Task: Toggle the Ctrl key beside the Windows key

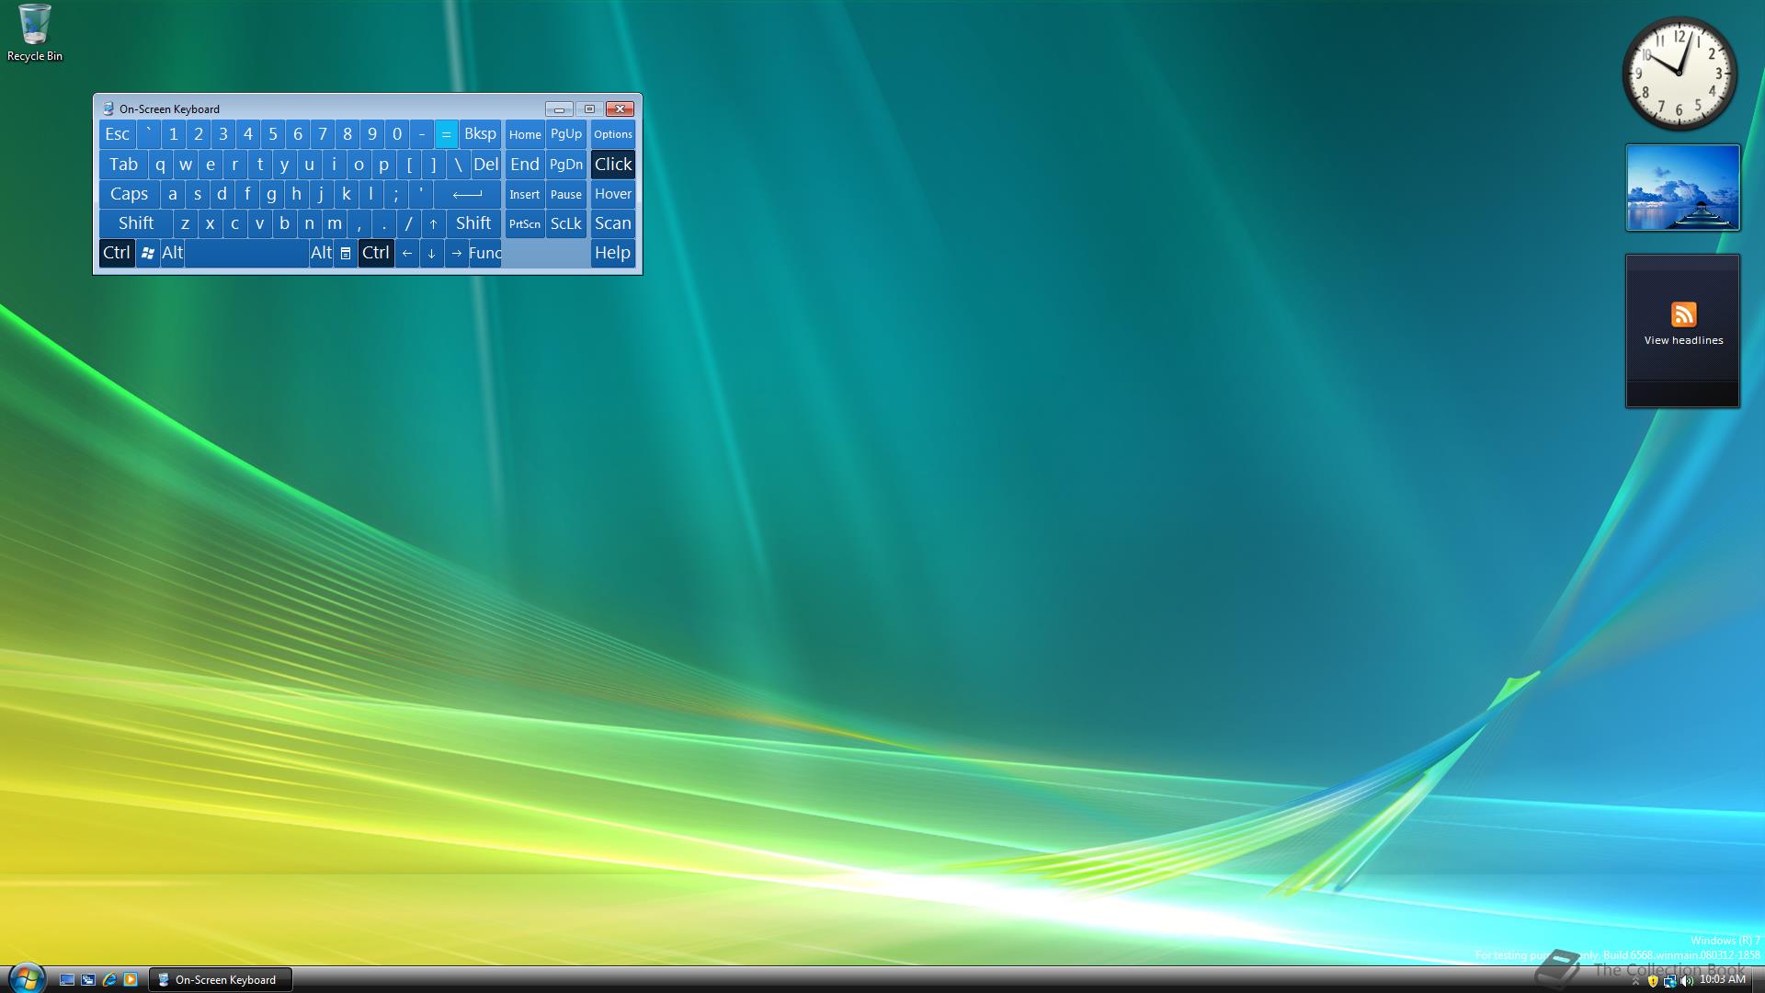Action: pos(117,253)
